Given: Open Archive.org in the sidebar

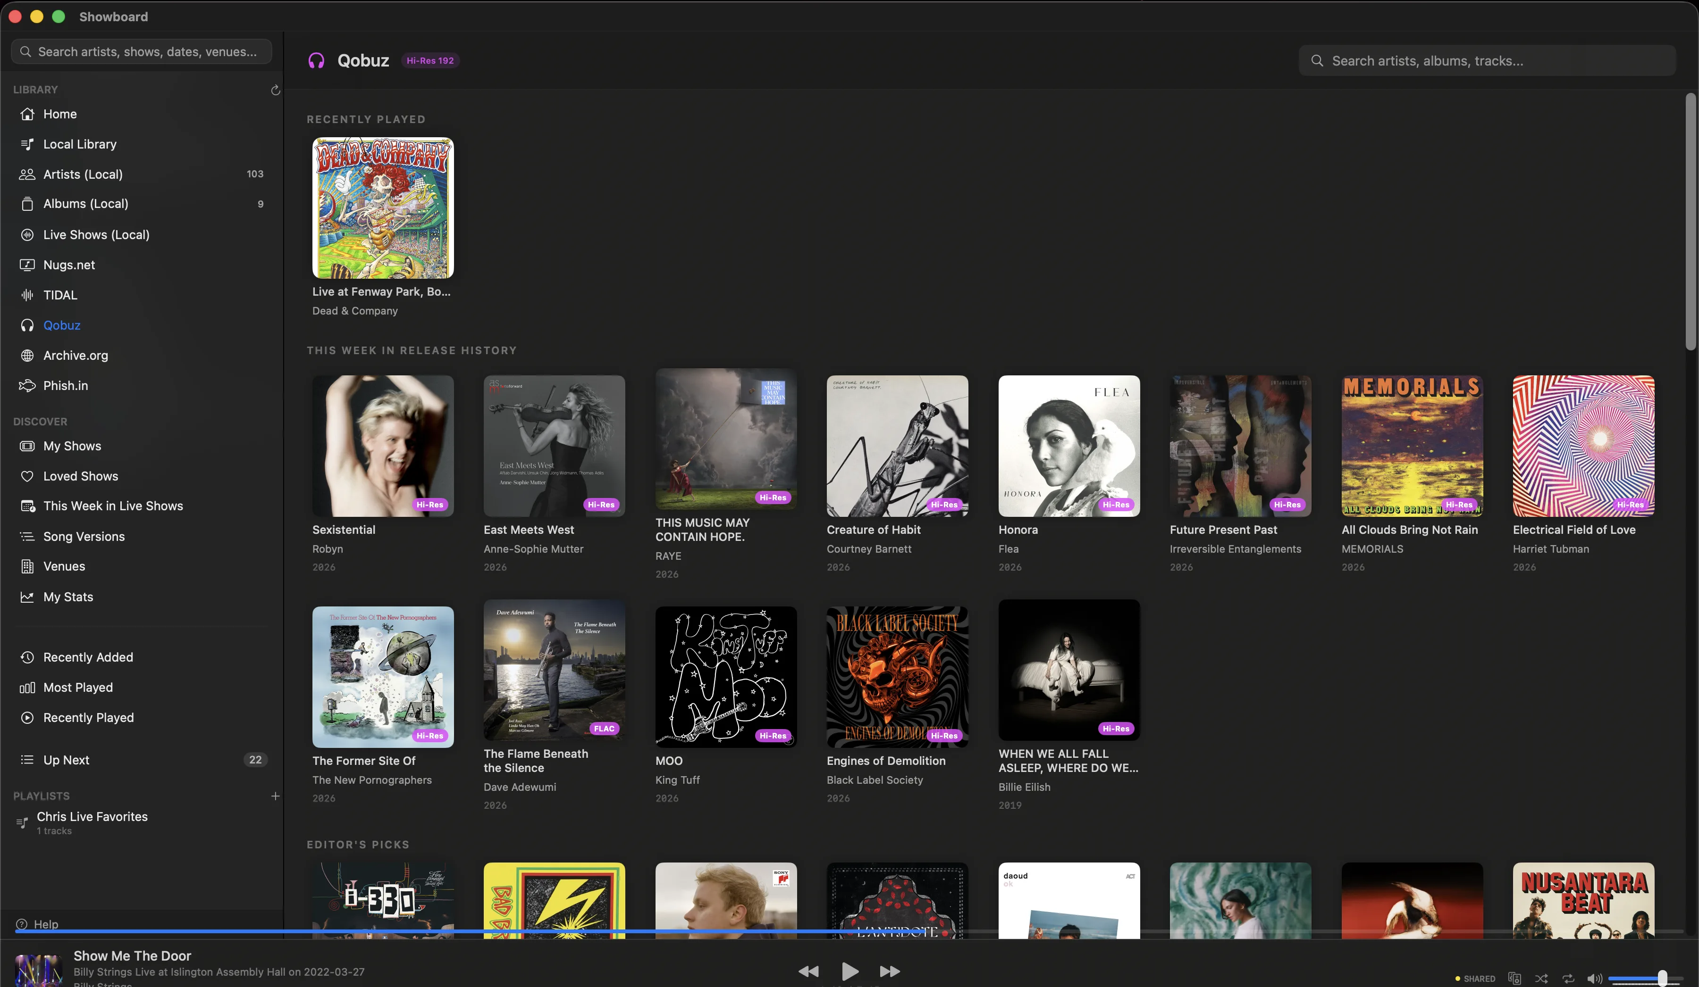Looking at the screenshot, I should tap(75, 355).
